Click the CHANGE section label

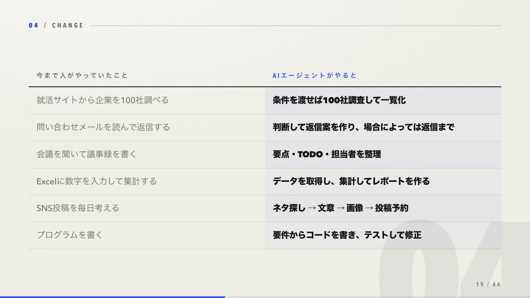click(68, 25)
